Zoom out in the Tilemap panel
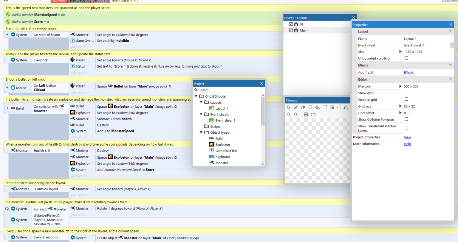The height and width of the screenshot is (242, 458). click(x=289, y=114)
